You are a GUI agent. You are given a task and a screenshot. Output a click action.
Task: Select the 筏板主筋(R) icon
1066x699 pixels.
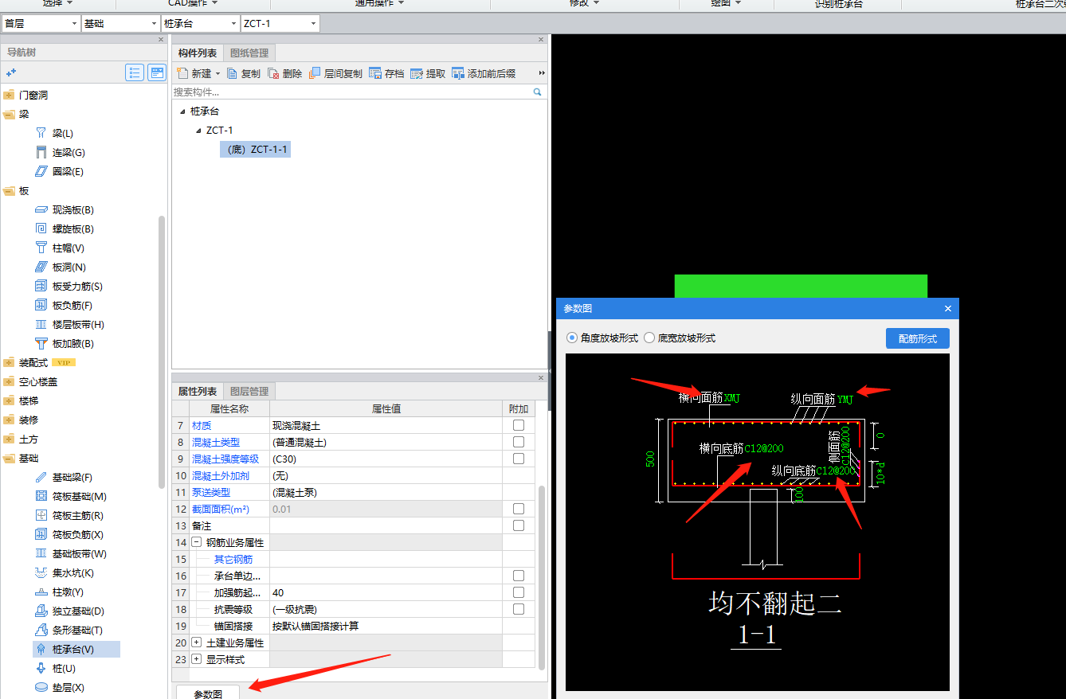click(41, 515)
